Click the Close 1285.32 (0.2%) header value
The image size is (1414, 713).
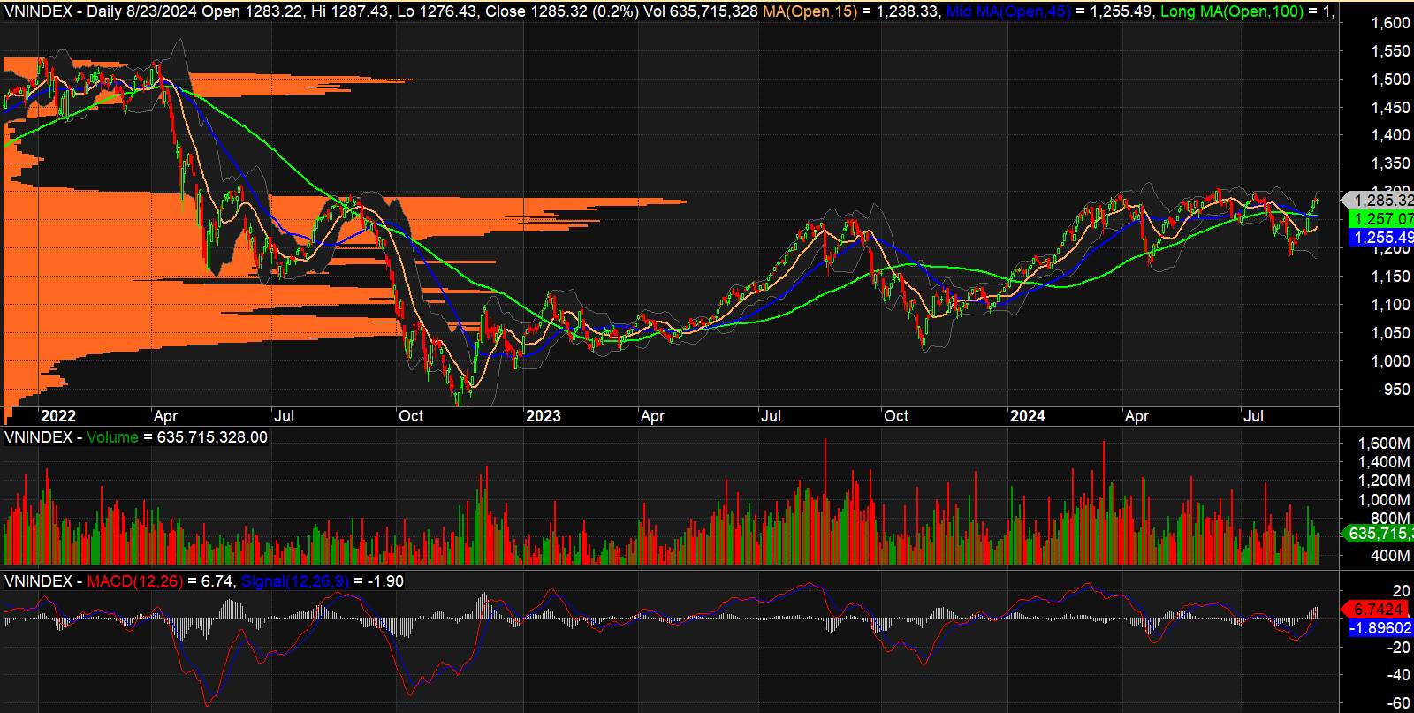click(x=561, y=11)
